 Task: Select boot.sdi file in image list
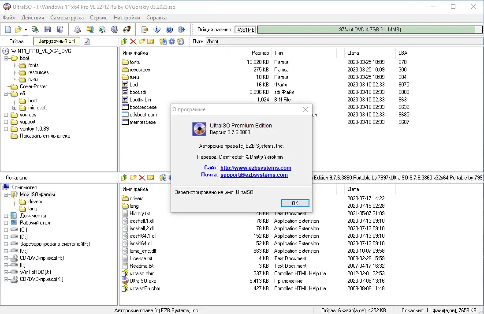[138, 92]
